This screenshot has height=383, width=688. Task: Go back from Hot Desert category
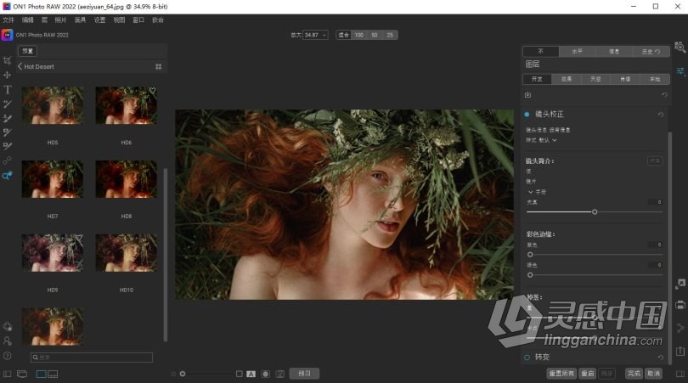[20, 66]
